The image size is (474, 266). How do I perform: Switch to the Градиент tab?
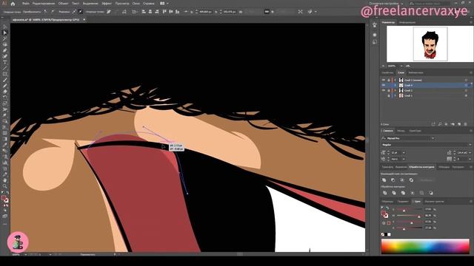tap(403, 202)
